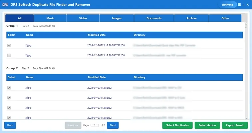Click Directory column header in Group 1
The width and height of the screenshot is (252, 133).
(x=139, y=35)
